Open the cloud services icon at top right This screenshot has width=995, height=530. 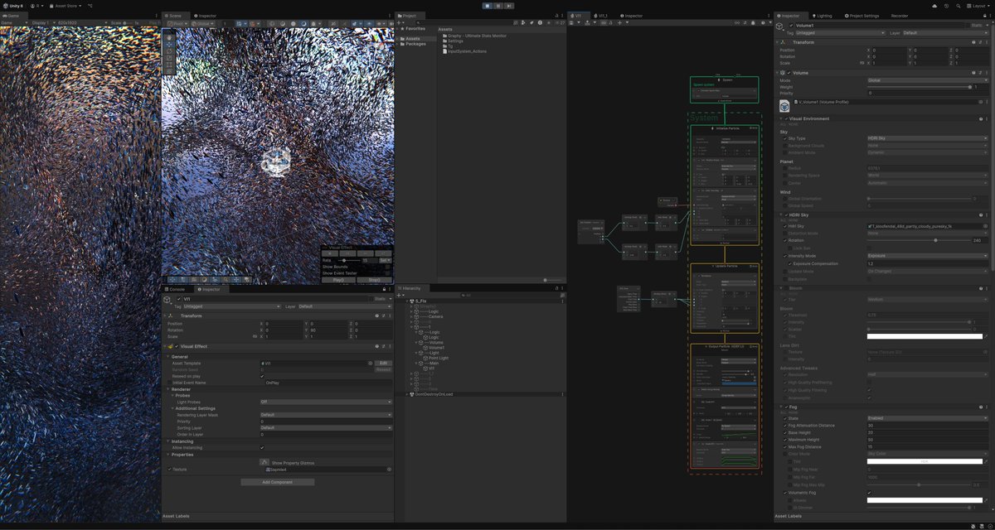(x=934, y=6)
